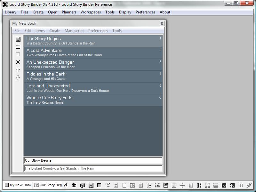
Task: Select the Riddles in the Dark chapter
Action: 93,76
